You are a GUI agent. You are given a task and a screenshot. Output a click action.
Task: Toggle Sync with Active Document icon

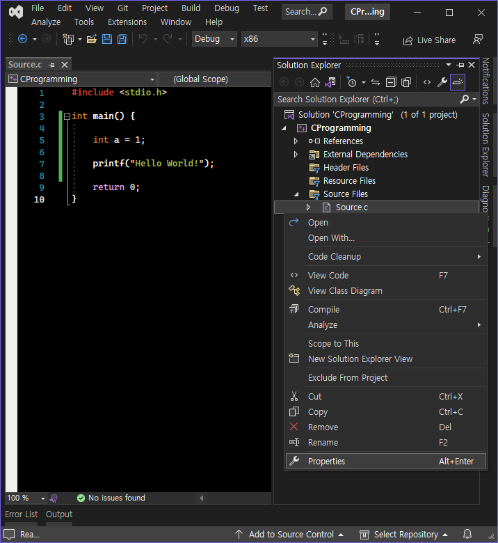[376, 82]
